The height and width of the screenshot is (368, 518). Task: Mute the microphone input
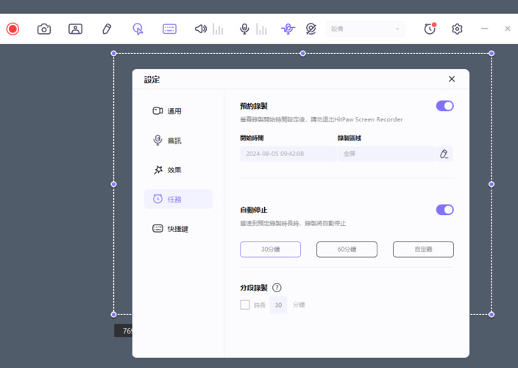244,29
